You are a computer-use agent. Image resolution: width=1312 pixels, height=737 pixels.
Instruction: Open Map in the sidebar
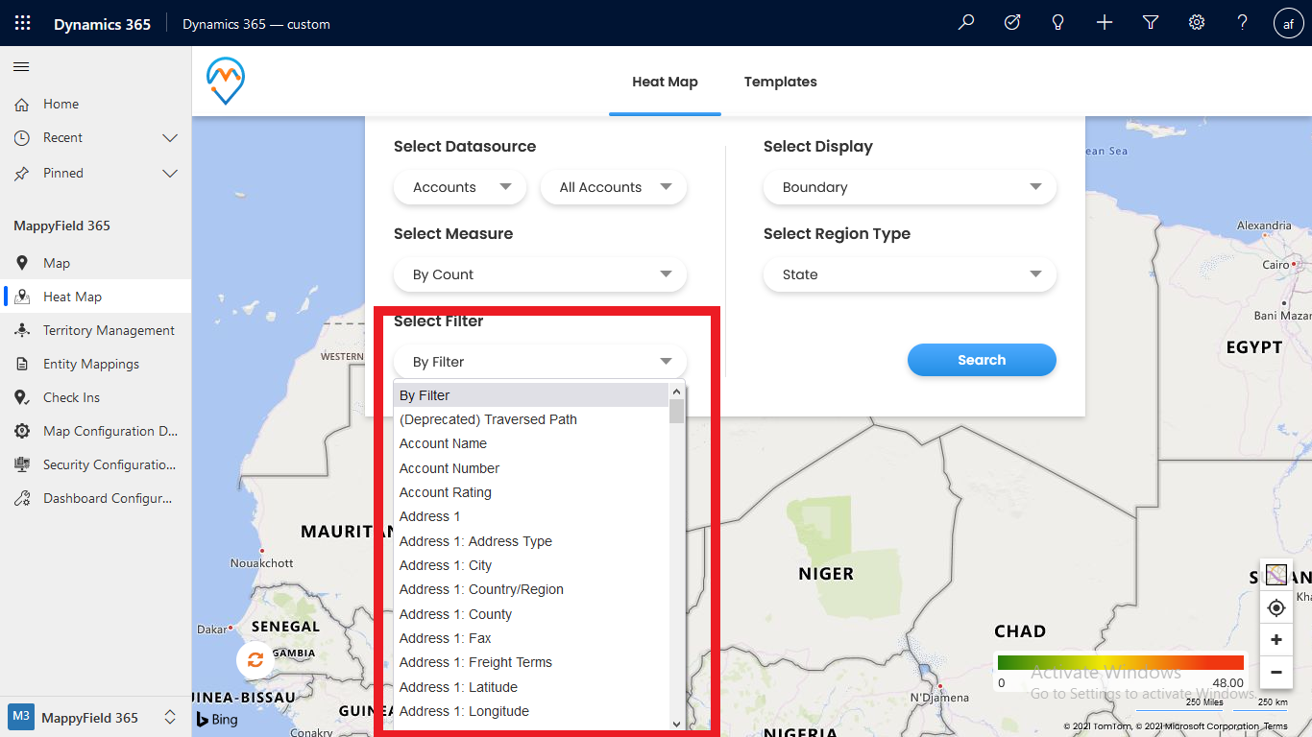coord(95,263)
